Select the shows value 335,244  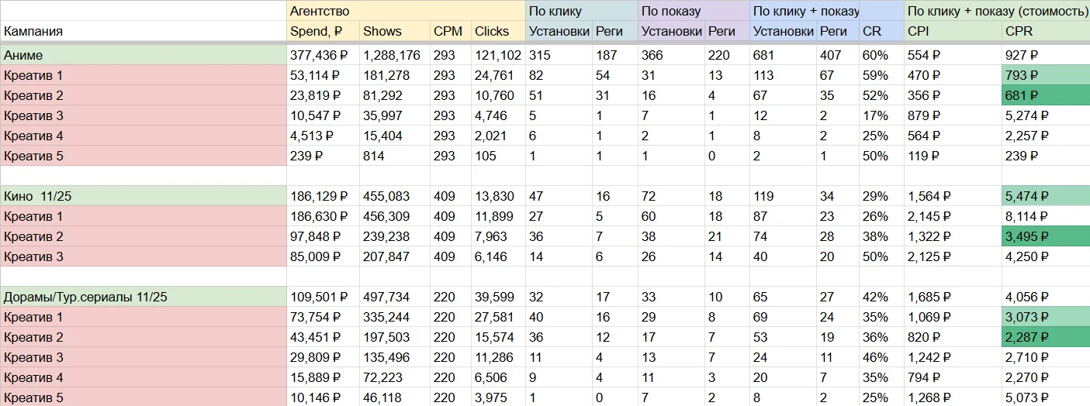[395, 317]
